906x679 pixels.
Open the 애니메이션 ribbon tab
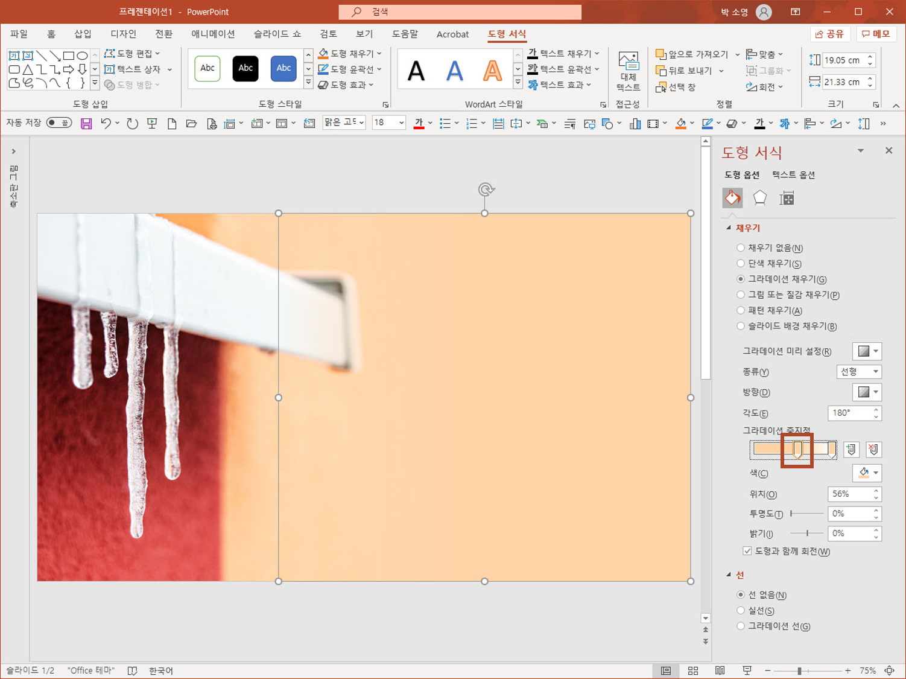(x=213, y=34)
